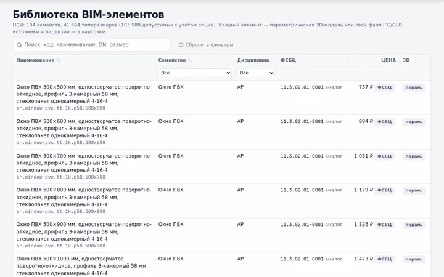
Task: Click the search magnifier icon
Action: [x=19, y=45]
